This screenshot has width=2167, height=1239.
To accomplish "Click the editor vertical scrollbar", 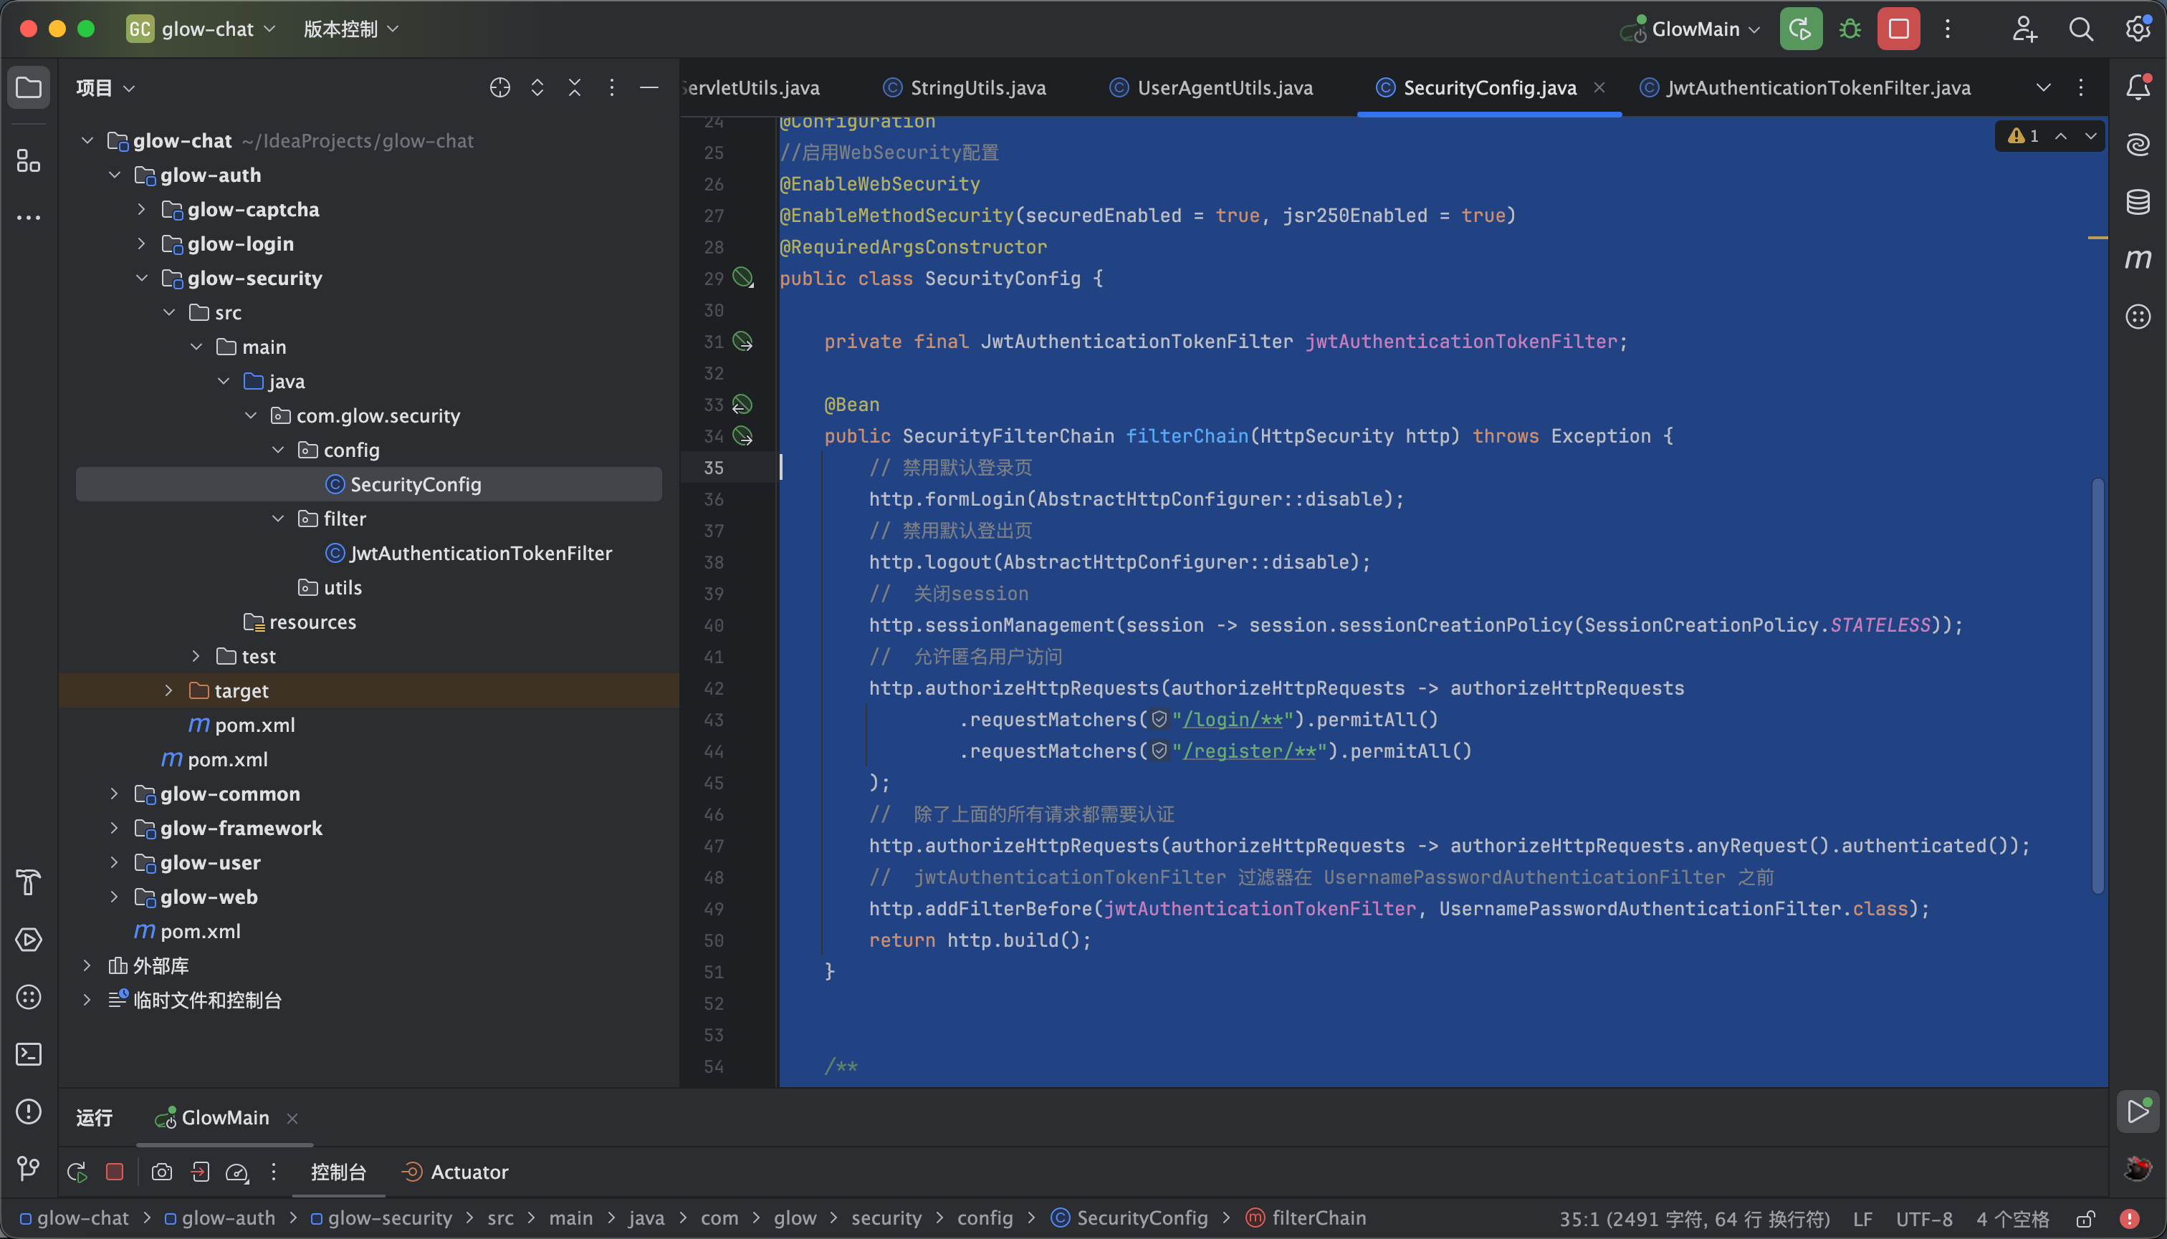I will click(2097, 685).
